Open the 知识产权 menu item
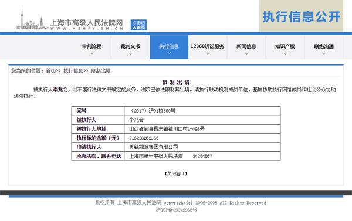 tap(285, 46)
